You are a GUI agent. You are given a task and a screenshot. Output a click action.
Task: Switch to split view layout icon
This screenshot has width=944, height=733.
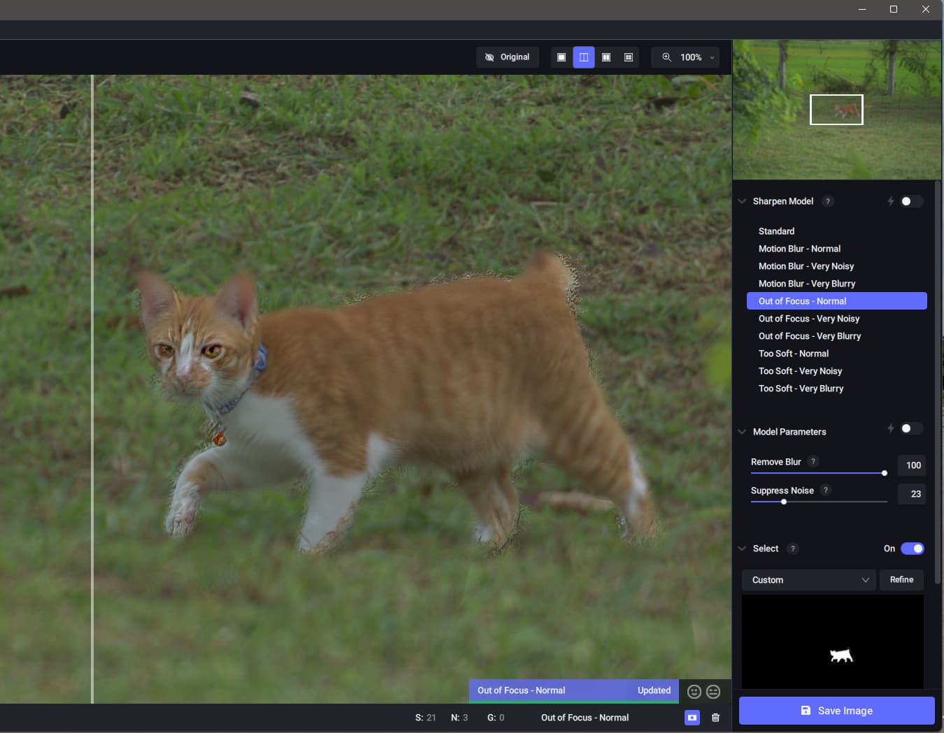[584, 57]
